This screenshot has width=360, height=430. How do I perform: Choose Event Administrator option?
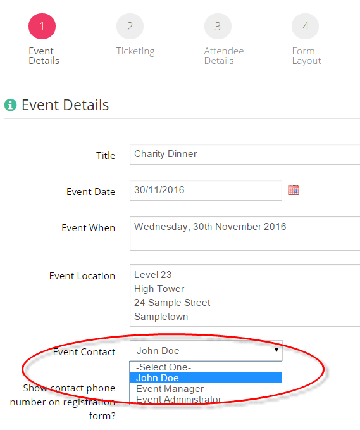click(x=206, y=399)
